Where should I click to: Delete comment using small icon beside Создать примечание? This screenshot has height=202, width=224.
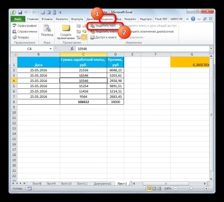pyautogui.click(x=79, y=26)
